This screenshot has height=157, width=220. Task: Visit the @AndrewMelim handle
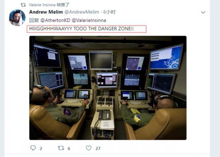tap(82, 12)
